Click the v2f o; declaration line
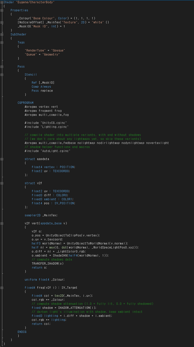Viewport: 194px width, 347px height. pyautogui.click(x=37, y=231)
